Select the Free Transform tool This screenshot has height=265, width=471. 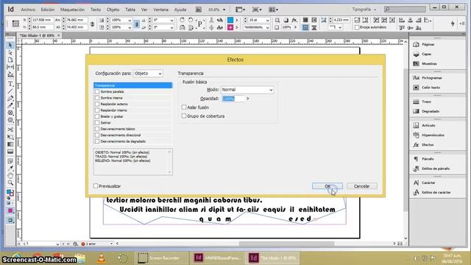[10, 137]
